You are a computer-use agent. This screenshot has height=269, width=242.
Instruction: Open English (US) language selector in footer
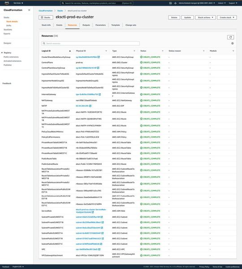18,267
